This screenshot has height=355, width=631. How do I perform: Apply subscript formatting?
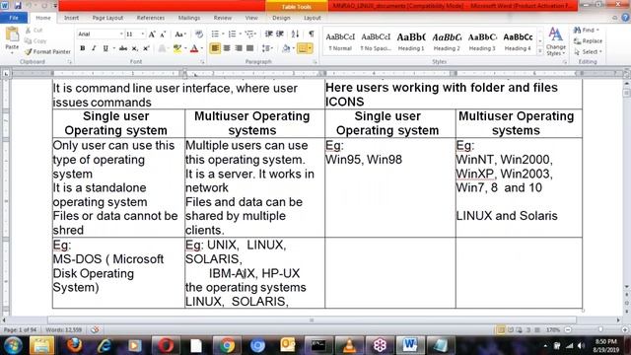pyautogui.click(x=135, y=48)
